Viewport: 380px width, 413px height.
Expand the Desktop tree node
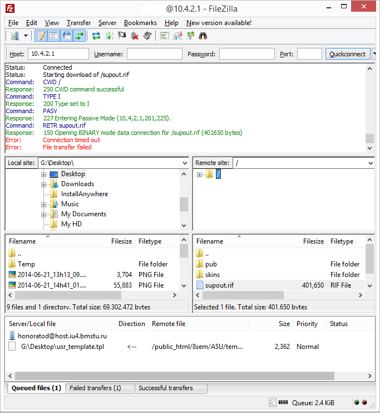tap(43, 174)
